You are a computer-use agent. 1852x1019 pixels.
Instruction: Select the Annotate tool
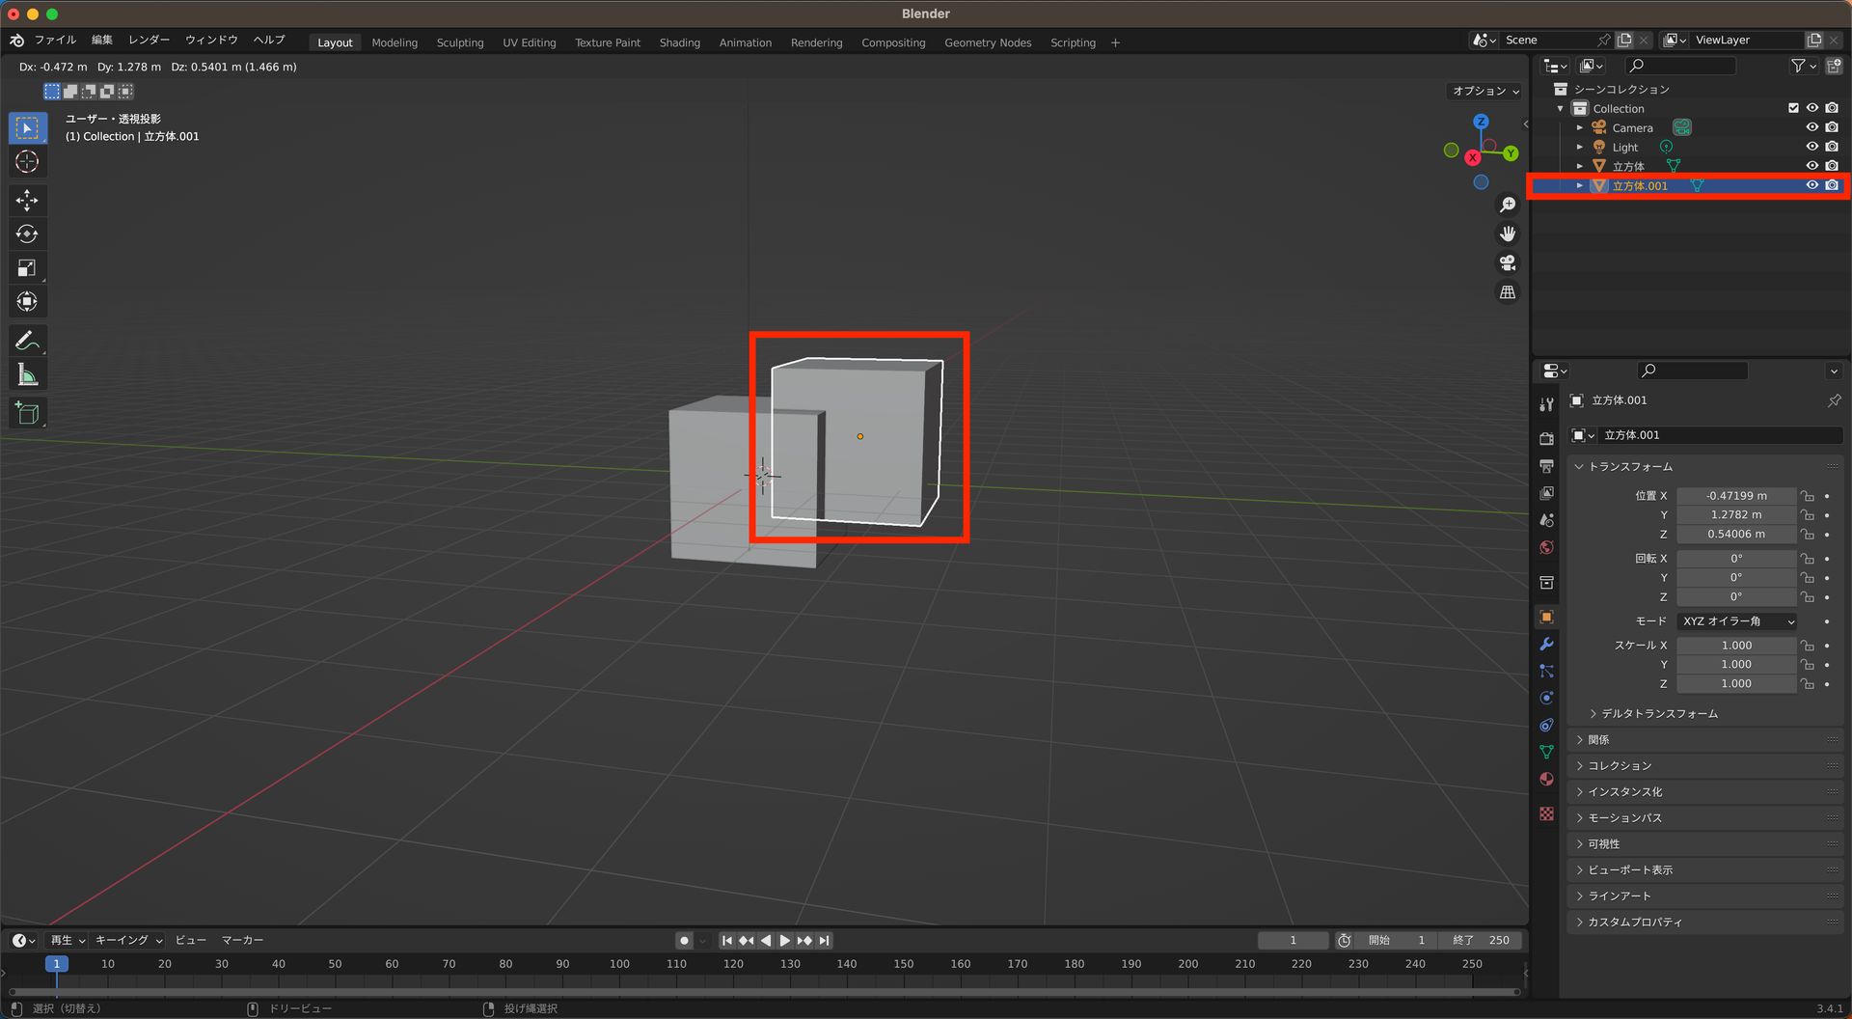(x=27, y=340)
